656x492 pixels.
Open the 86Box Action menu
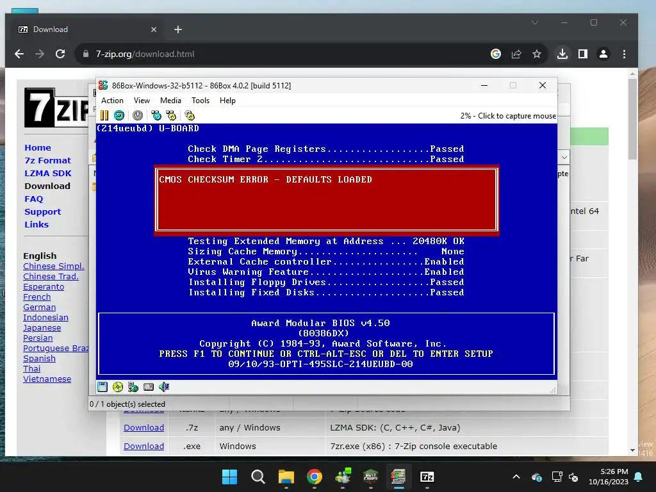tap(112, 101)
